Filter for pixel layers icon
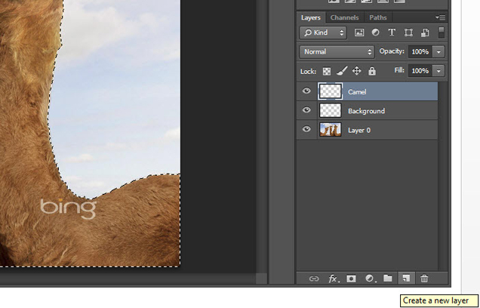 [x=359, y=32]
